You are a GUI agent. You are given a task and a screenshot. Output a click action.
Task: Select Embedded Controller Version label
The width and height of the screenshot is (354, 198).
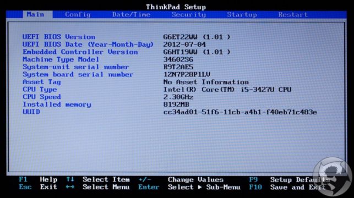pos(80,52)
